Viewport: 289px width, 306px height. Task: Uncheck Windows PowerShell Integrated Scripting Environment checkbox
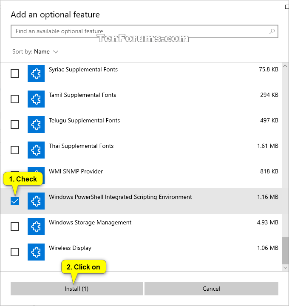point(15,201)
